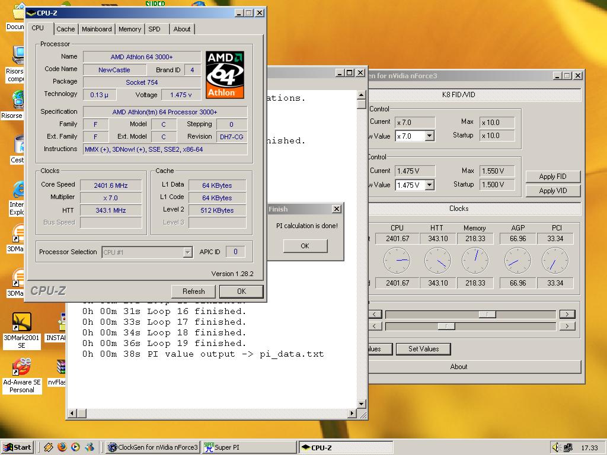Confirm CPU-Z with its OK button
The height and width of the screenshot is (455, 607).
point(242,291)
